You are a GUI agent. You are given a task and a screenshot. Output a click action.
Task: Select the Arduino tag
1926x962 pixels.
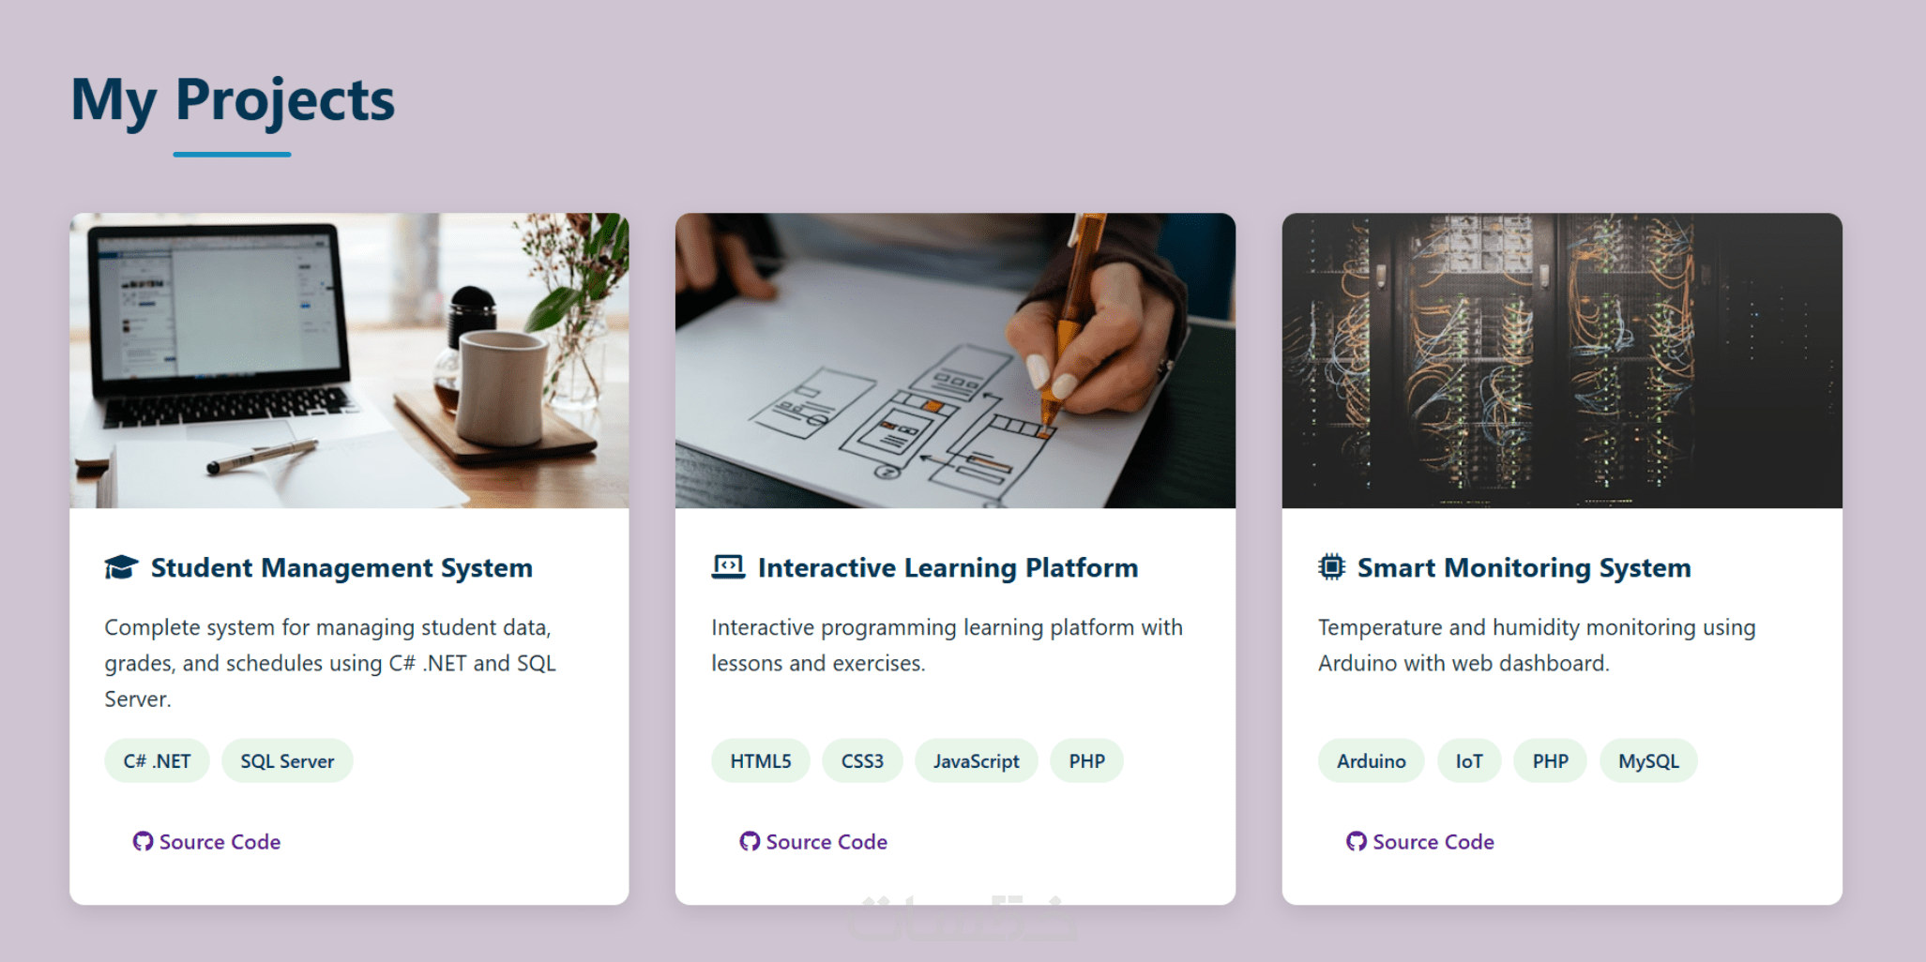[1371, 760]
